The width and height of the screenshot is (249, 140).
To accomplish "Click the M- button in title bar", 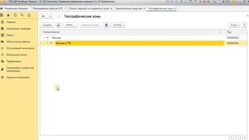I will tap(209, 2).
